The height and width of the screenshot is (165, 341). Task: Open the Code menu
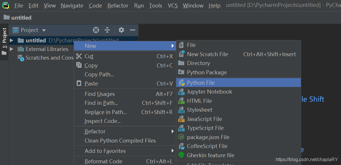[95, 6]
